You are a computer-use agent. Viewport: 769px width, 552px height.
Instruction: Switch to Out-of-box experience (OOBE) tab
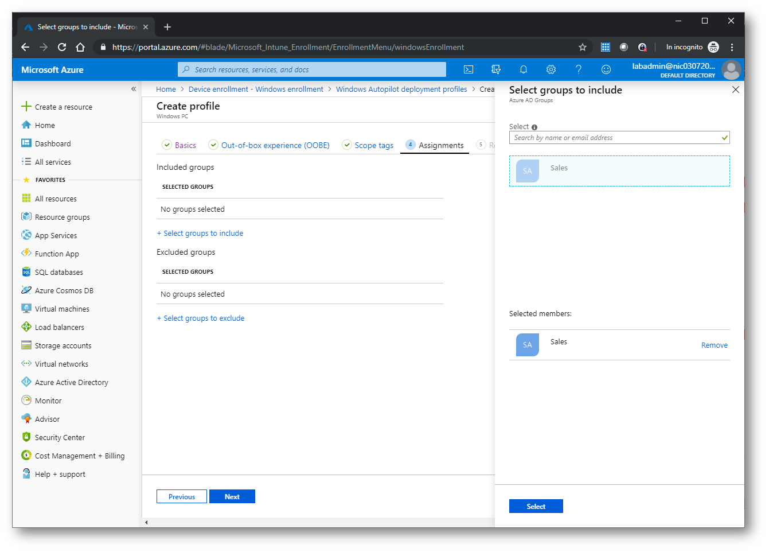pyautogui.click(x=269, y=145)
